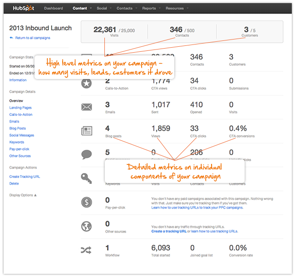The height and width of the screenshot is (277, 295).
Task: Expand the Social dropdown arrow
Action: click(111, 8)
